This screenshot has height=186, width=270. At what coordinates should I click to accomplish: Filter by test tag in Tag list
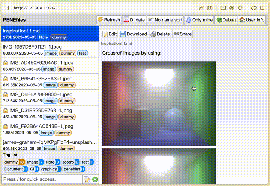click(x=87, y=162)
